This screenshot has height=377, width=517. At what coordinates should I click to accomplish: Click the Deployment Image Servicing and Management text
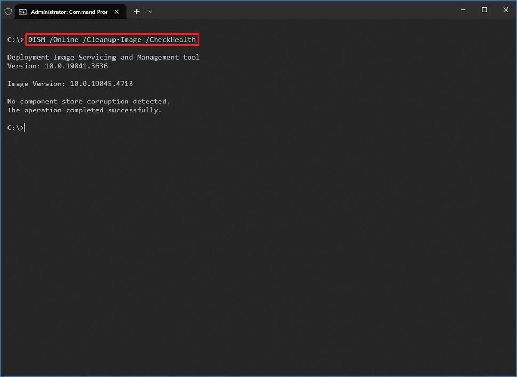pyautogui.click(x=103, y=56)
